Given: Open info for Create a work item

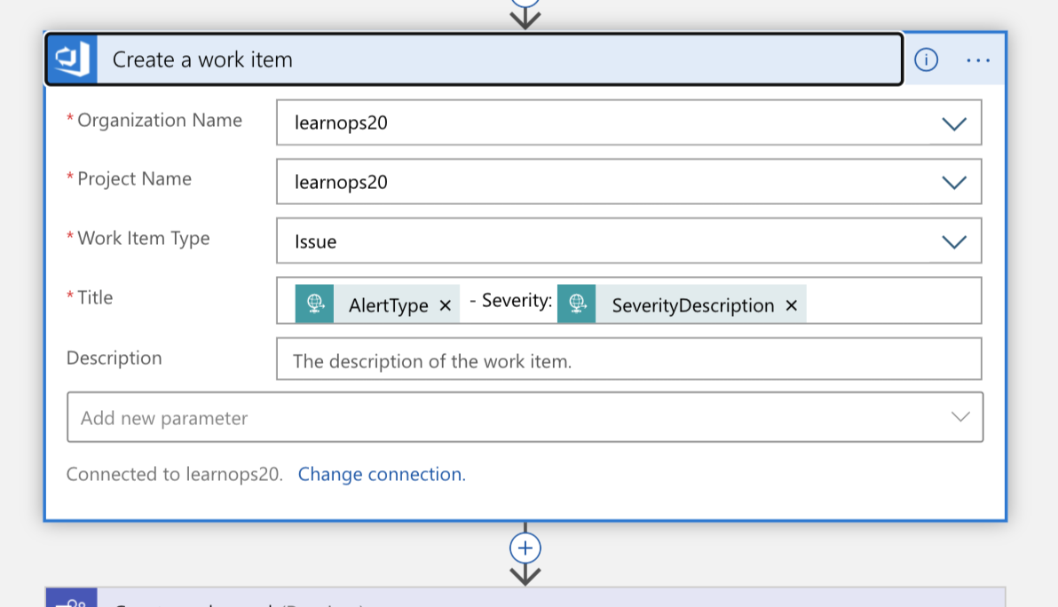Looking at the screenshot, I should point(926,59).
